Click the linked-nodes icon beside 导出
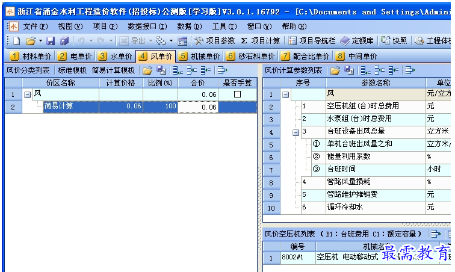Screen dimensions: 455x272 click(161, 41)
